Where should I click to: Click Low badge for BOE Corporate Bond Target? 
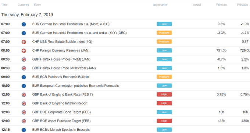coord(164,112)
